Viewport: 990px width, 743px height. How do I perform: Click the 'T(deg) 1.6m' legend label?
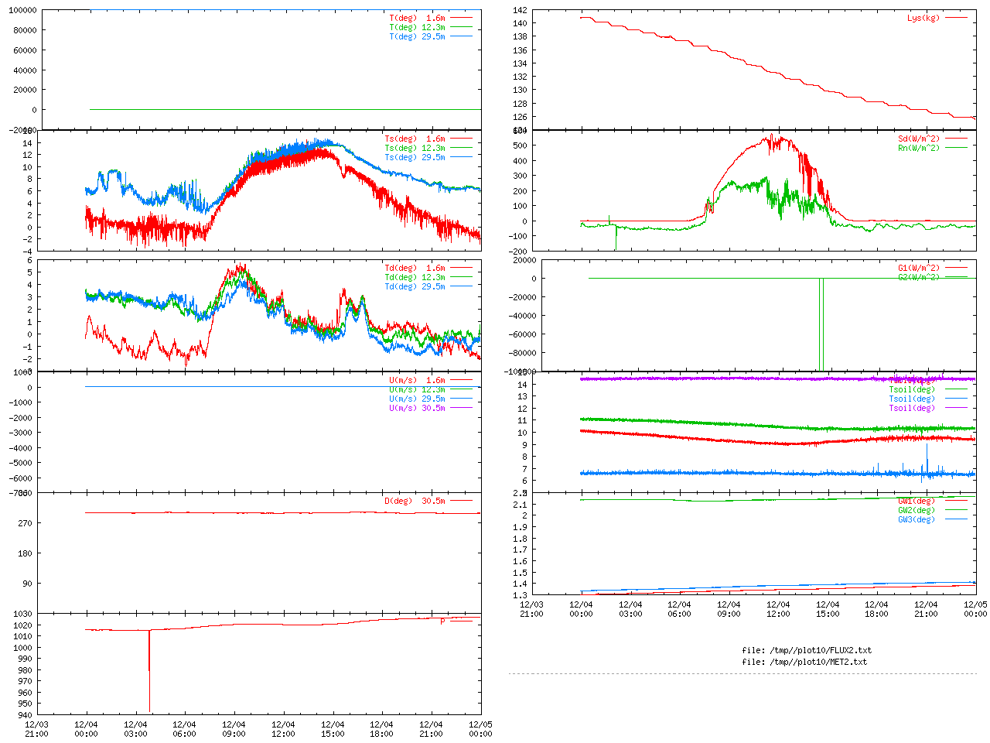(x=417, y=18)
